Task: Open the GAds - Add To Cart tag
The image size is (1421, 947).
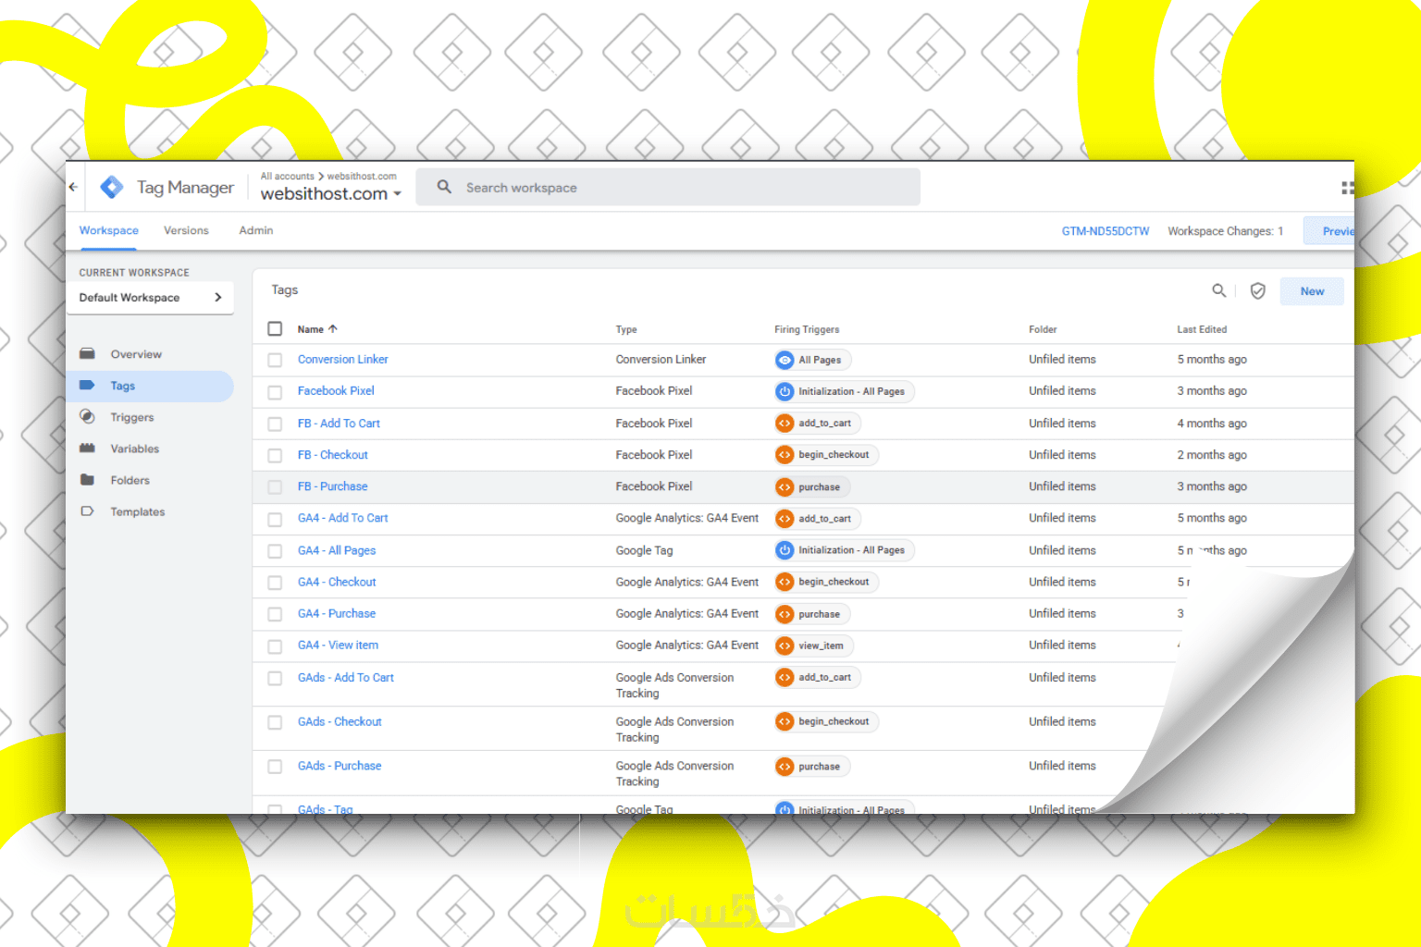Action: pyautogui.click(x=346, y=677)
